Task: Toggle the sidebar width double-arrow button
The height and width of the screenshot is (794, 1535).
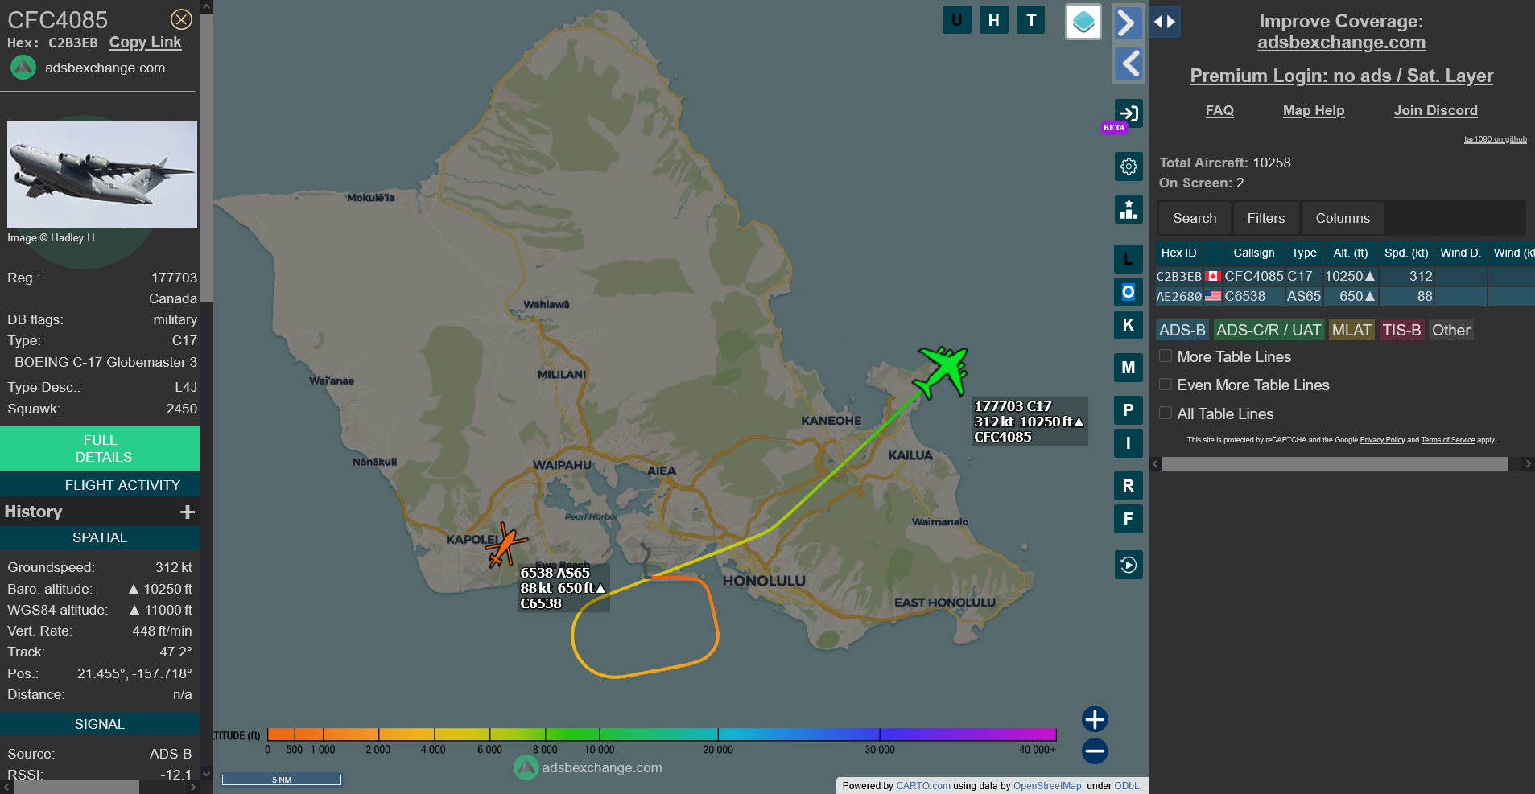Action: click(1165, 22)
